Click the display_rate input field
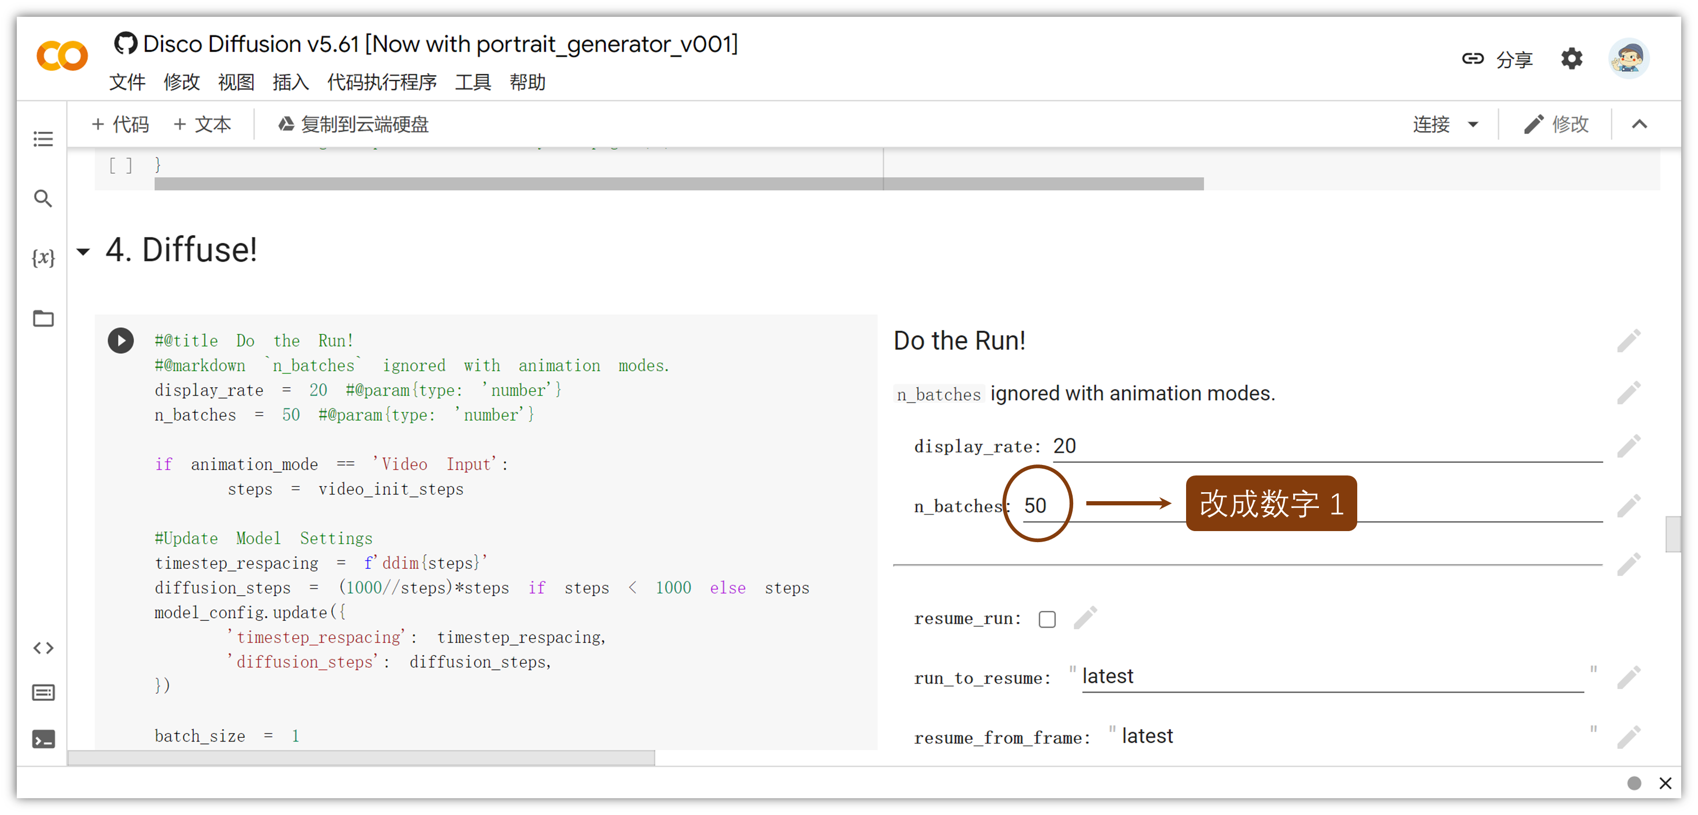Viewport: 1698px width, 815px height. coord(1327,447)
